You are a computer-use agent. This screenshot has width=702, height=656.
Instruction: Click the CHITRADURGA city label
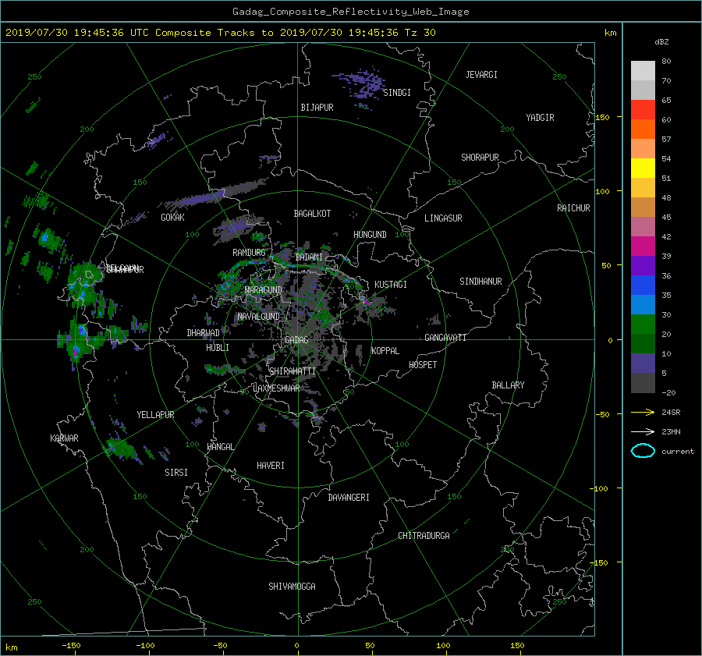tap(424, 536)
